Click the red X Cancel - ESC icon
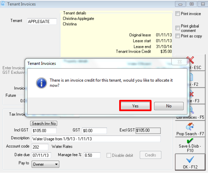 [x=191, y=60]
